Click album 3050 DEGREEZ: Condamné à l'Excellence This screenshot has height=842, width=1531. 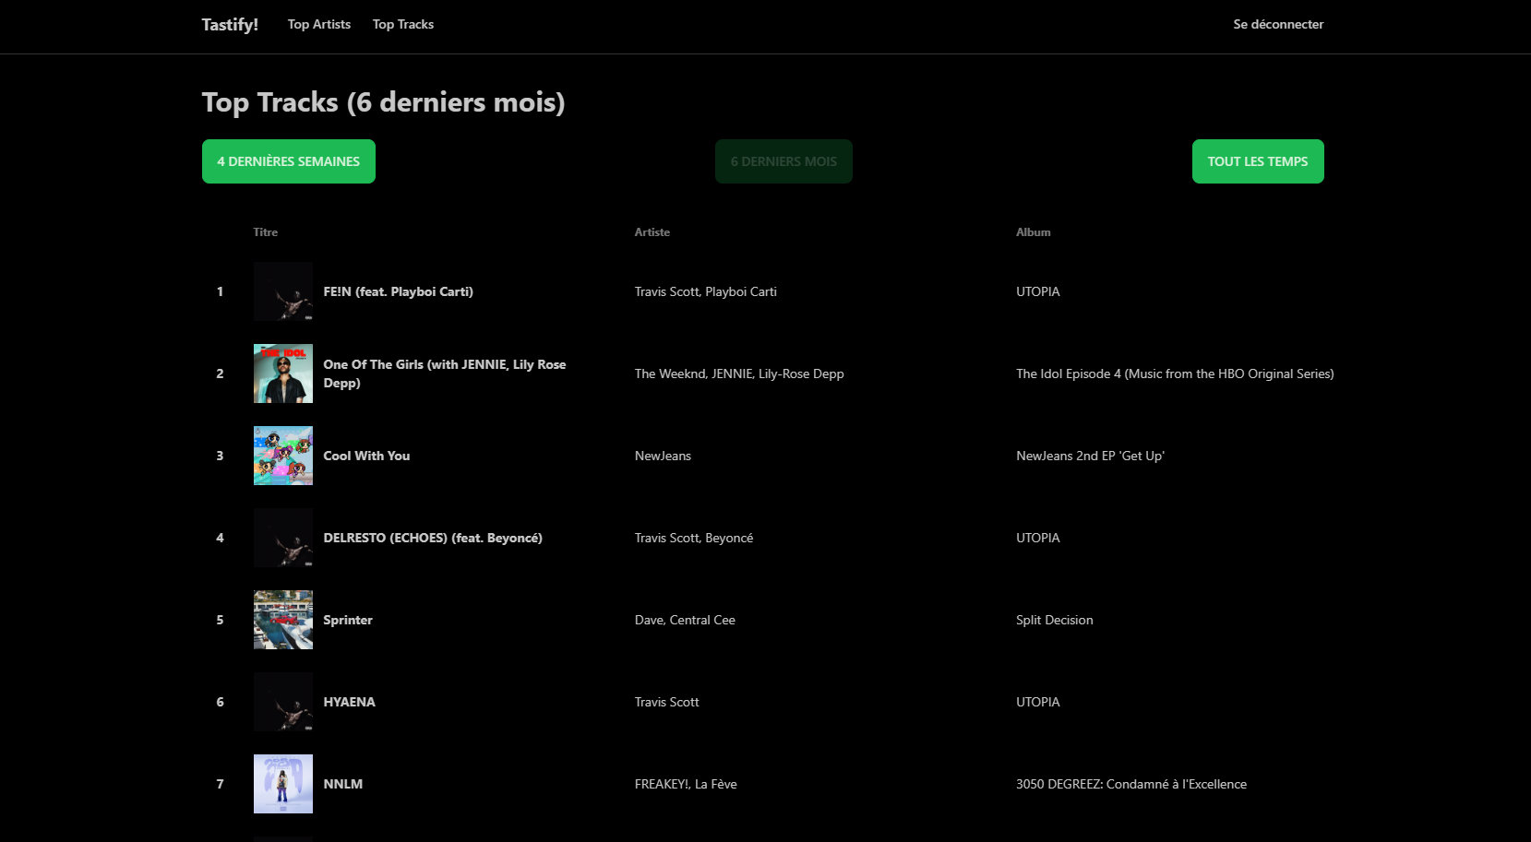(1131, 784)
